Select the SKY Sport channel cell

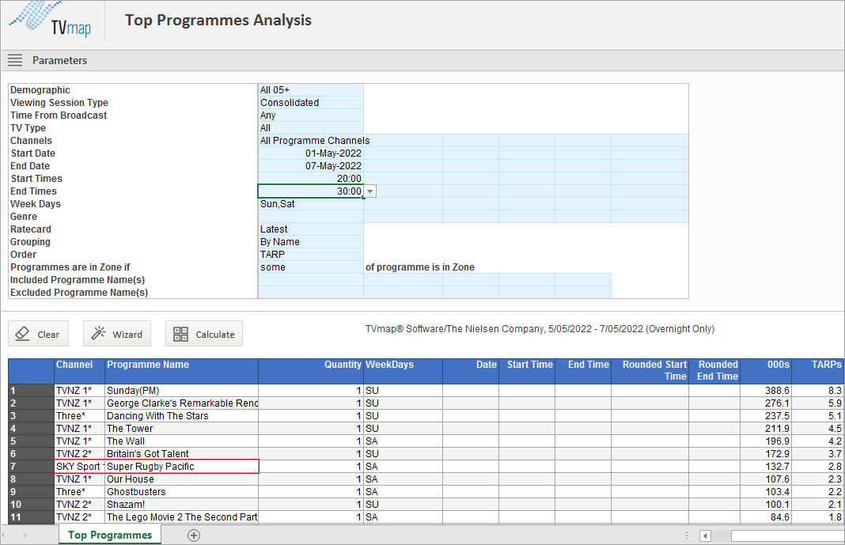80,467
